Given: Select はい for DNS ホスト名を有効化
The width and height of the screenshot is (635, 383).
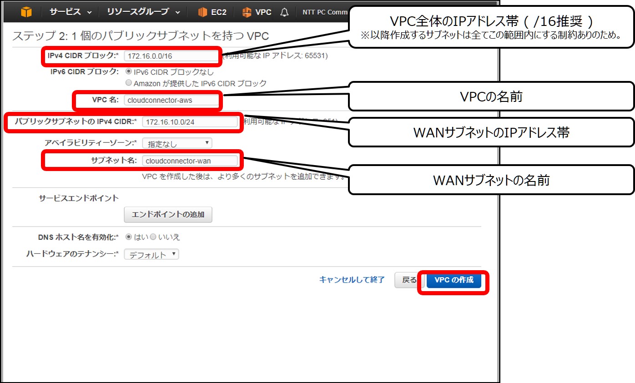Looking at the screenshot, I should click(129, 237).
